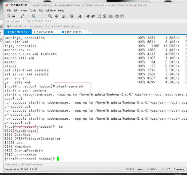Click the '9166 NameNode' line
Screen dimensions: 187x175
pos(18,147)
